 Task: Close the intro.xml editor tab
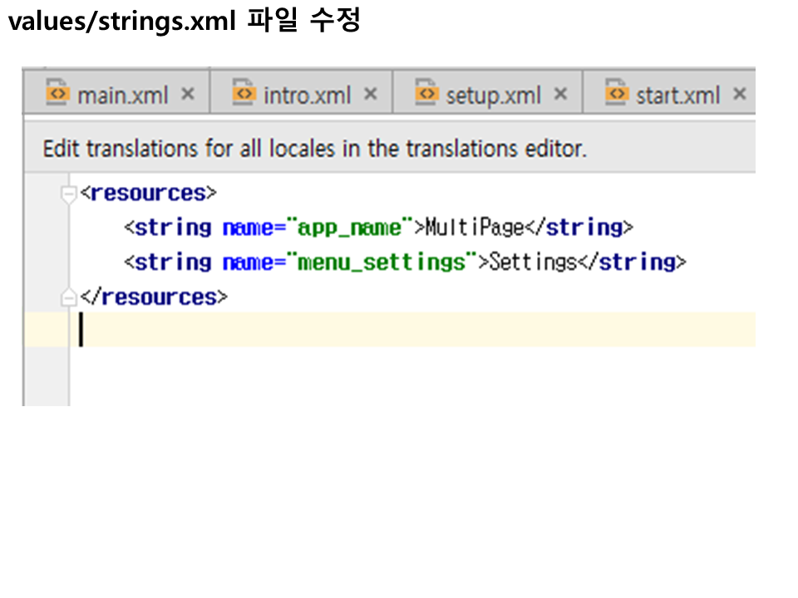(x=371, y=94)
